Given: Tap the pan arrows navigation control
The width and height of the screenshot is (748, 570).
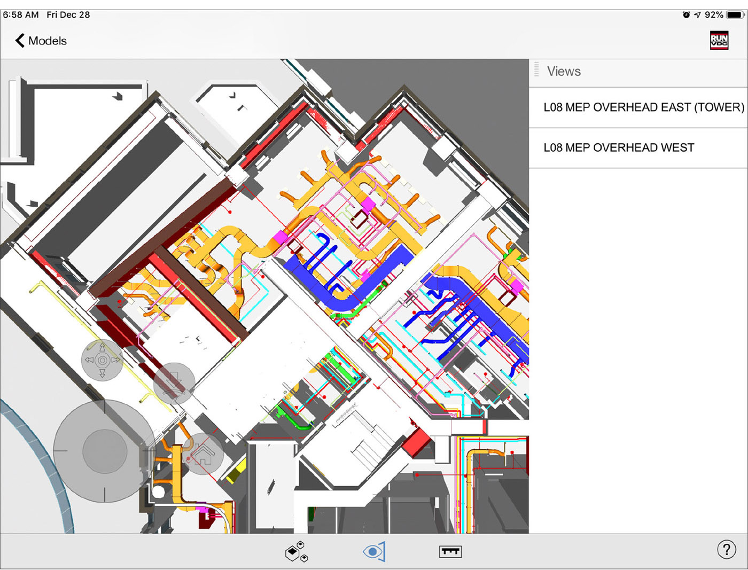Looking at the screenshot, I should [102, 360].
